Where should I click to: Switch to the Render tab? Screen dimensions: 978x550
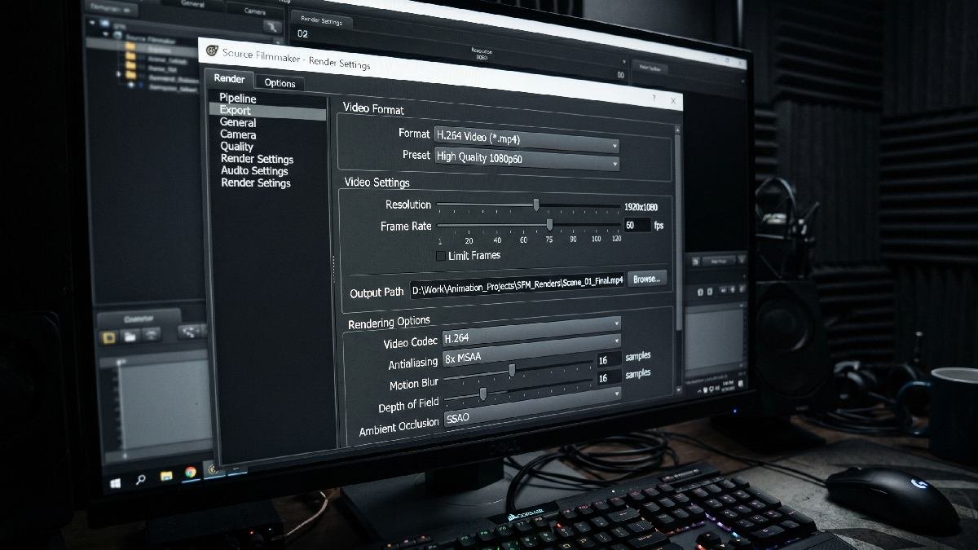[x=230, y=79]
